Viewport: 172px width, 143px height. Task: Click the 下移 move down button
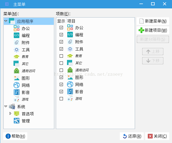153,61
